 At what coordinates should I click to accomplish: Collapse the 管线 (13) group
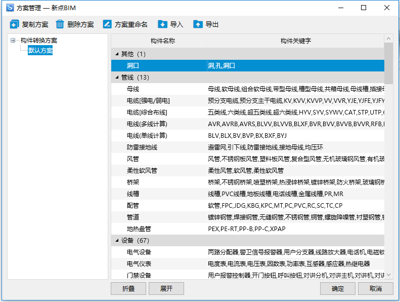tap(117, 77)
